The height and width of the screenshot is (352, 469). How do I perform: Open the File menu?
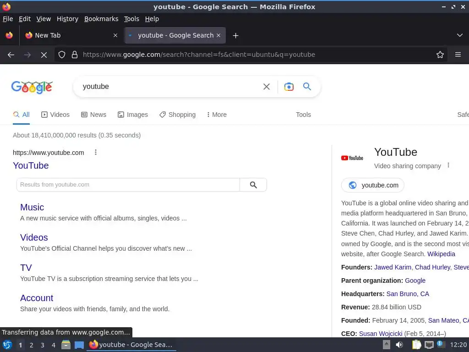[x=8, y=19]
